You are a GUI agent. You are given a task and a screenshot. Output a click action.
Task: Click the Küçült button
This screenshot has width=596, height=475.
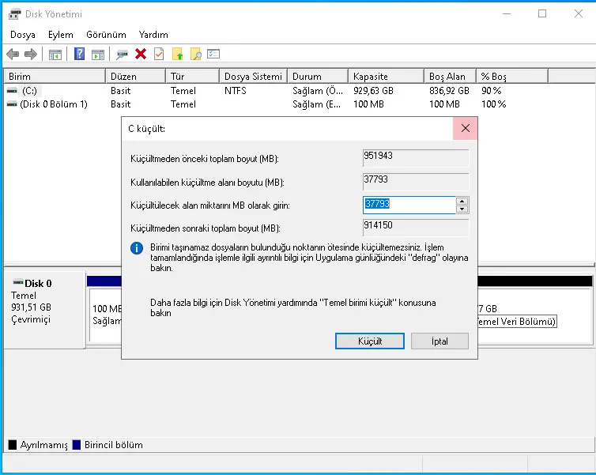click(370, 341)
